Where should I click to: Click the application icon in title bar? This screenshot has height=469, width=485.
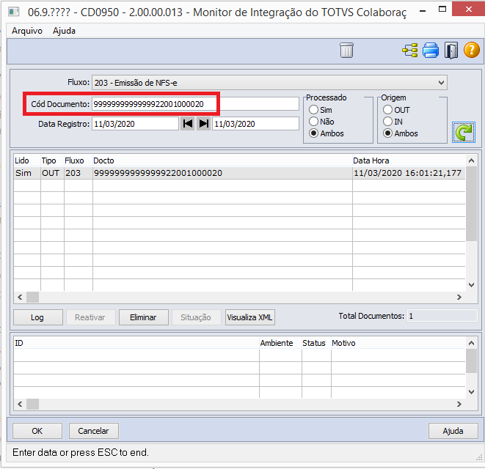point(14,12)
